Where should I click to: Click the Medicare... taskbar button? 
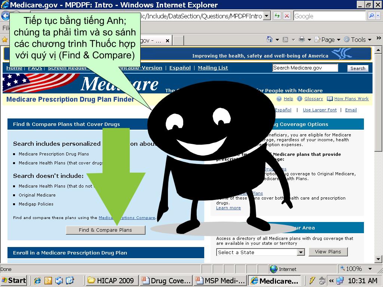275,281
